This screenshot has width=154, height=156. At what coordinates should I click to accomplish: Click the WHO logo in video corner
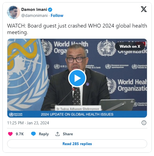point(16,115)
